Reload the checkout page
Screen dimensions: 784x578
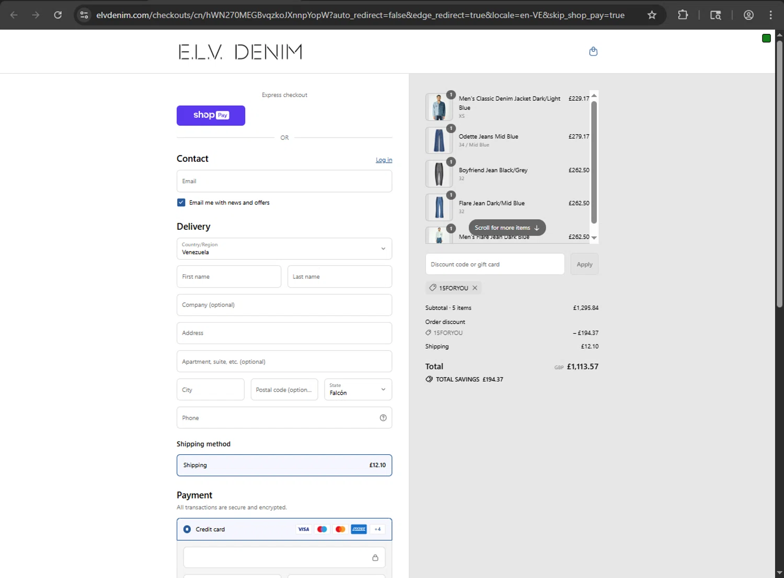[58, 15]
